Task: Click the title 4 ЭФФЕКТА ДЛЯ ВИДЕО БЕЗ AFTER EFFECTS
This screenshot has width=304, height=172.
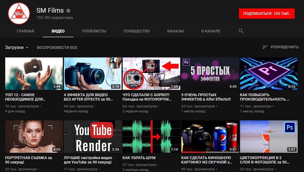Action: pyautogui.click(x=88, y=97)
